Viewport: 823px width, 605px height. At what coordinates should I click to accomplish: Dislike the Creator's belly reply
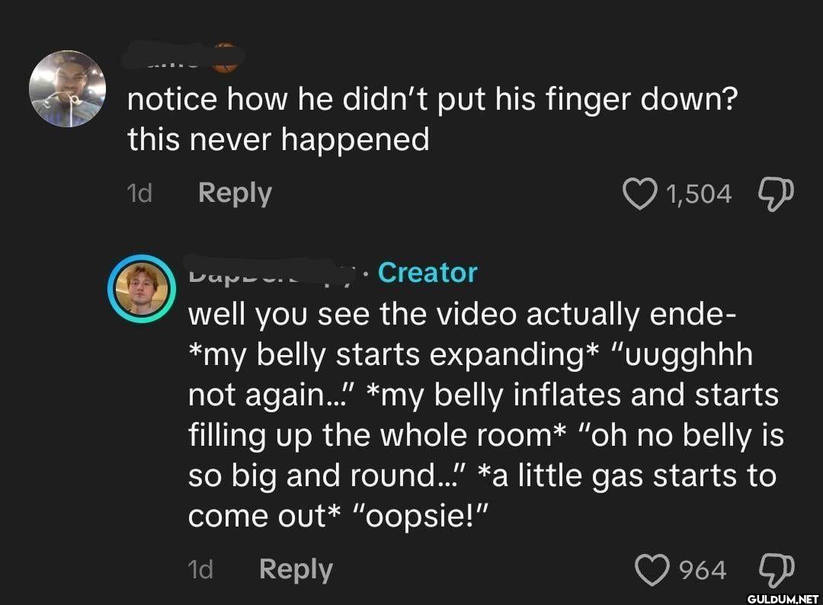(x=774, y=570)
